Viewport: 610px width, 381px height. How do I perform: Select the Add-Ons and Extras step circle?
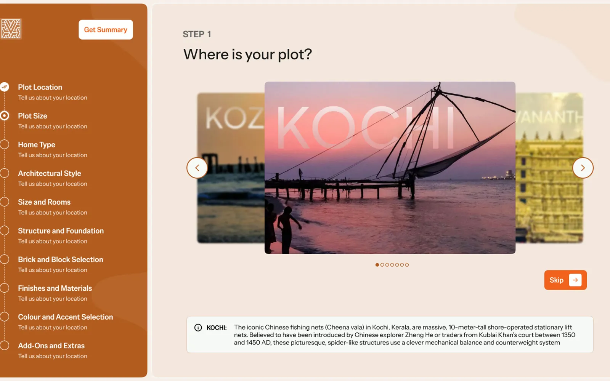[5, 346]
